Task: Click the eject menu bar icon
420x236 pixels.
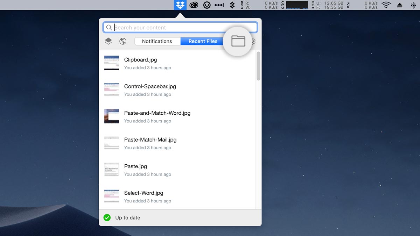Action: pyautogui.click(x=399, y=5)
